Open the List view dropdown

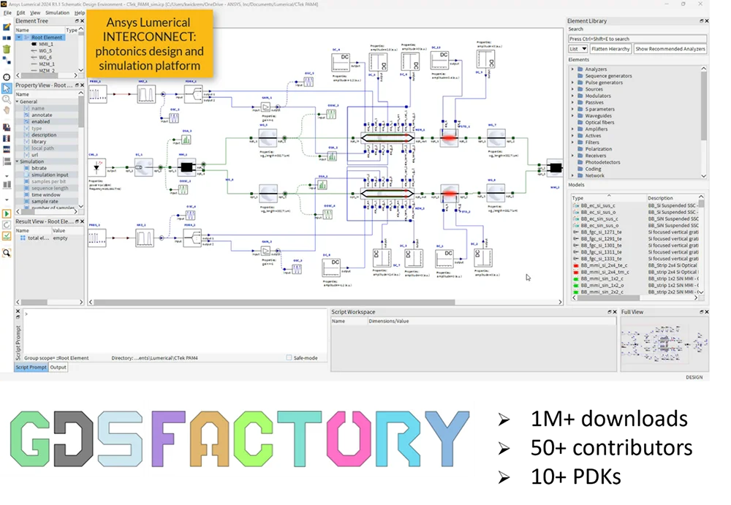click(577, 49)
